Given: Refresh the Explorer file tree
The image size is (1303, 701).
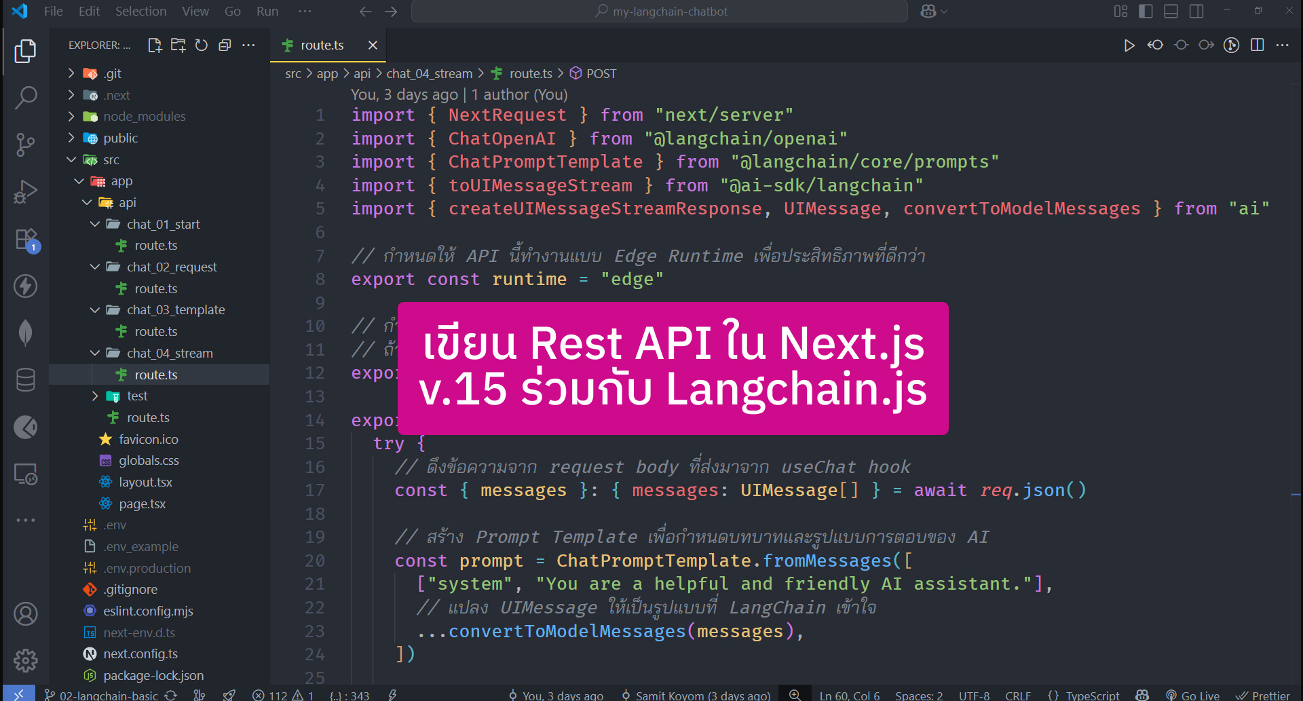Looking at the screenshot, I should (202, 45).
